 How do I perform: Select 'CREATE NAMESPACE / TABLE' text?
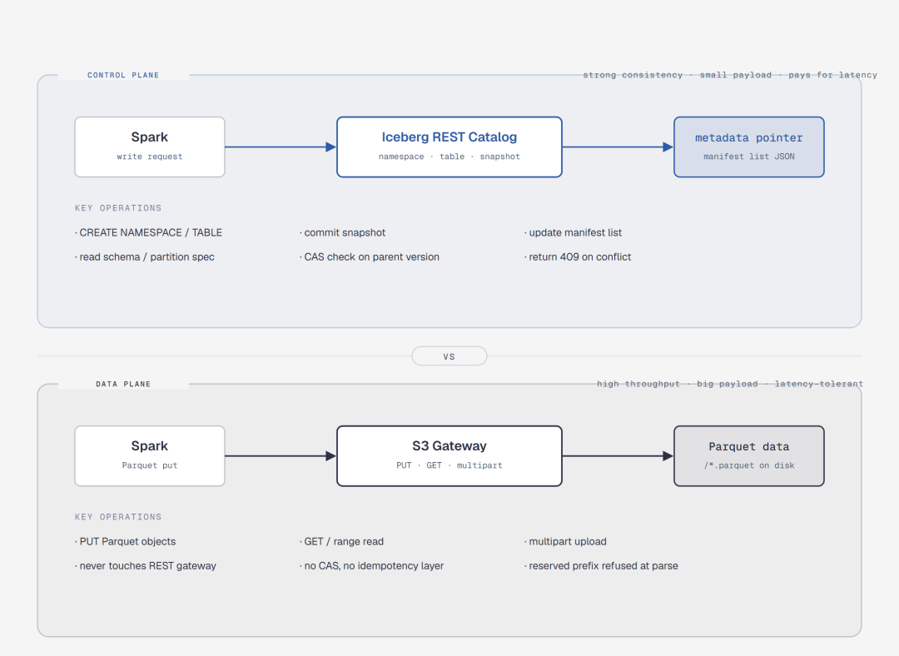click(148, 232)
